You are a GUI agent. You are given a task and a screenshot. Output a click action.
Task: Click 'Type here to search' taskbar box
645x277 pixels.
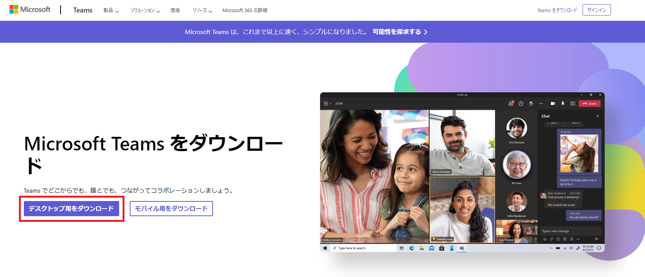[363, 248]
